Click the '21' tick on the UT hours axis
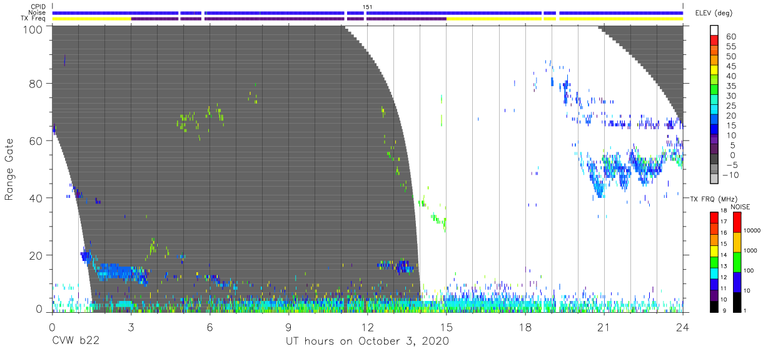 click(x=604, y=327)
